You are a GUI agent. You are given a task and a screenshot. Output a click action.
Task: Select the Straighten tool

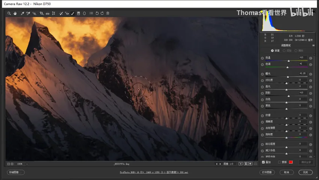coord(48,13)
